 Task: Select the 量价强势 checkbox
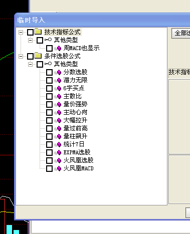tap(49, 104)
